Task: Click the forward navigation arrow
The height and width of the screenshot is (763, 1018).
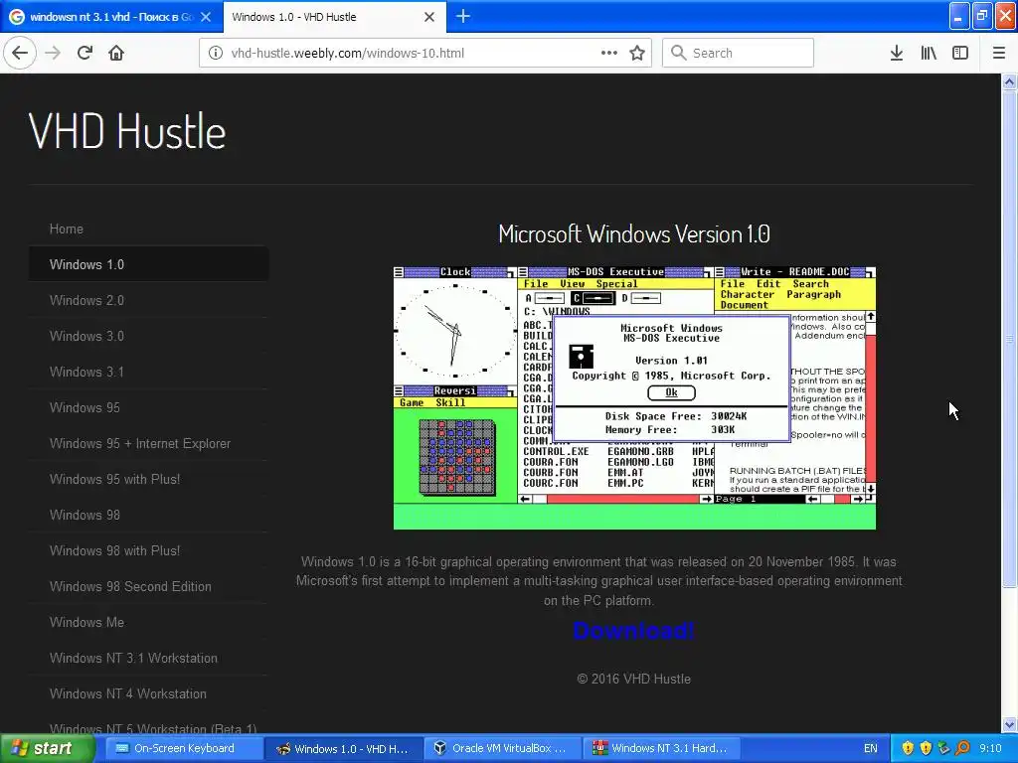Action: click(53, 53)
